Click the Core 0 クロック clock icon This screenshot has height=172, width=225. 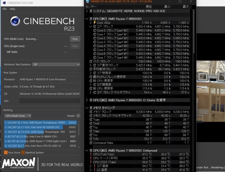click(x=94, y=31)
